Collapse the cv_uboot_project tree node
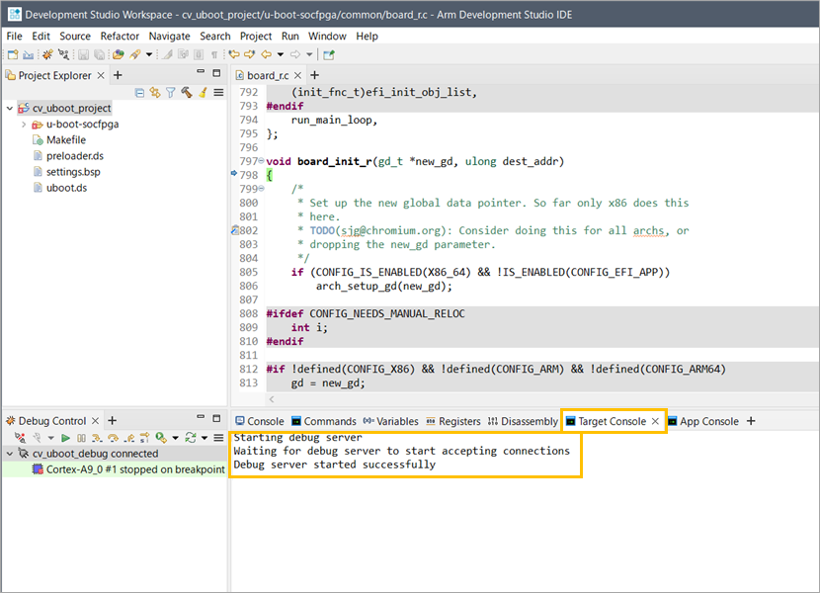This screenshot has height=593, width=820. pyautogui.click(x=10, y=108)
